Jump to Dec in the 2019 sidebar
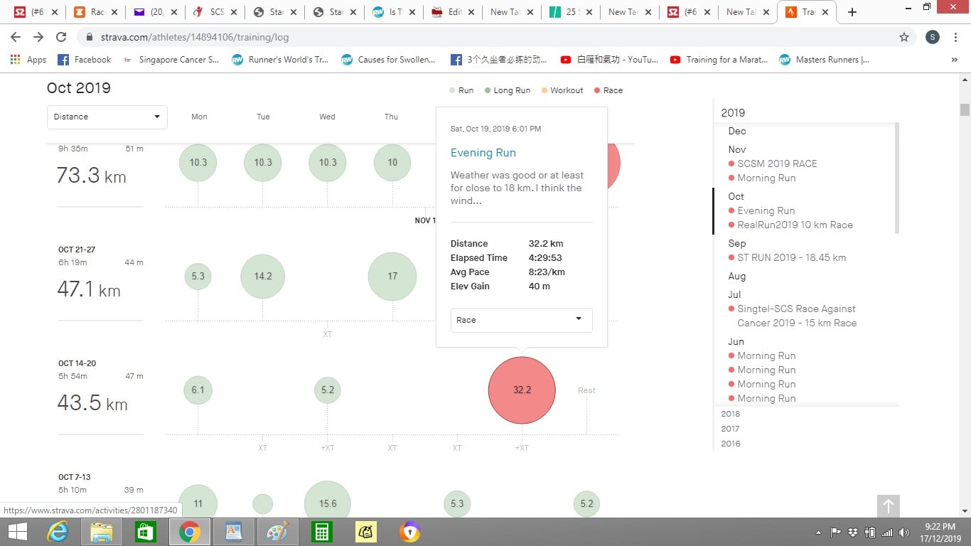The image size is (971, 546). [x=737, y=131]
